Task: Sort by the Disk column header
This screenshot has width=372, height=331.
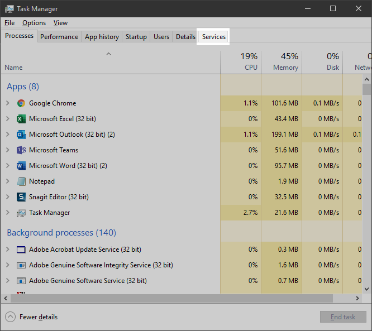Action: coord(322,62)
